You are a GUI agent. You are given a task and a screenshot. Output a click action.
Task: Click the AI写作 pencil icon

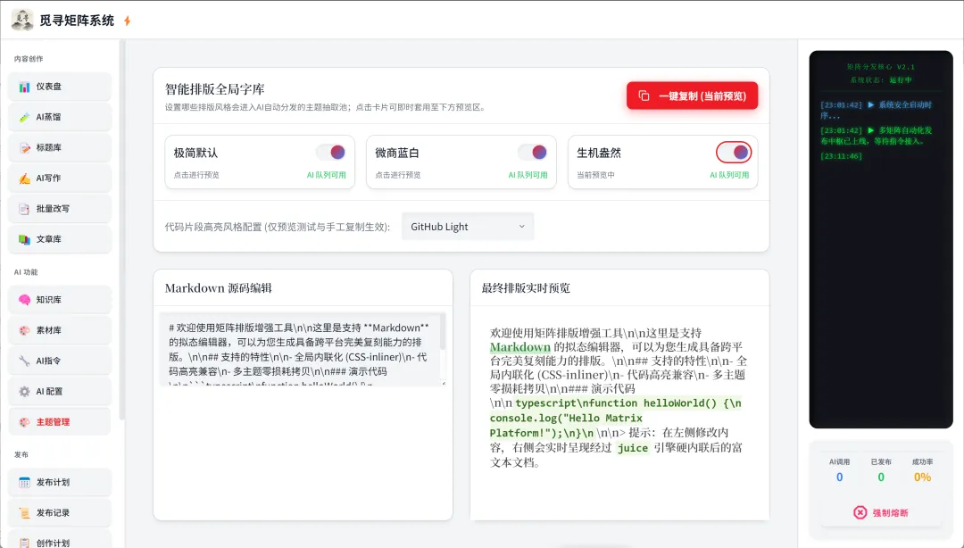(25, 179)
